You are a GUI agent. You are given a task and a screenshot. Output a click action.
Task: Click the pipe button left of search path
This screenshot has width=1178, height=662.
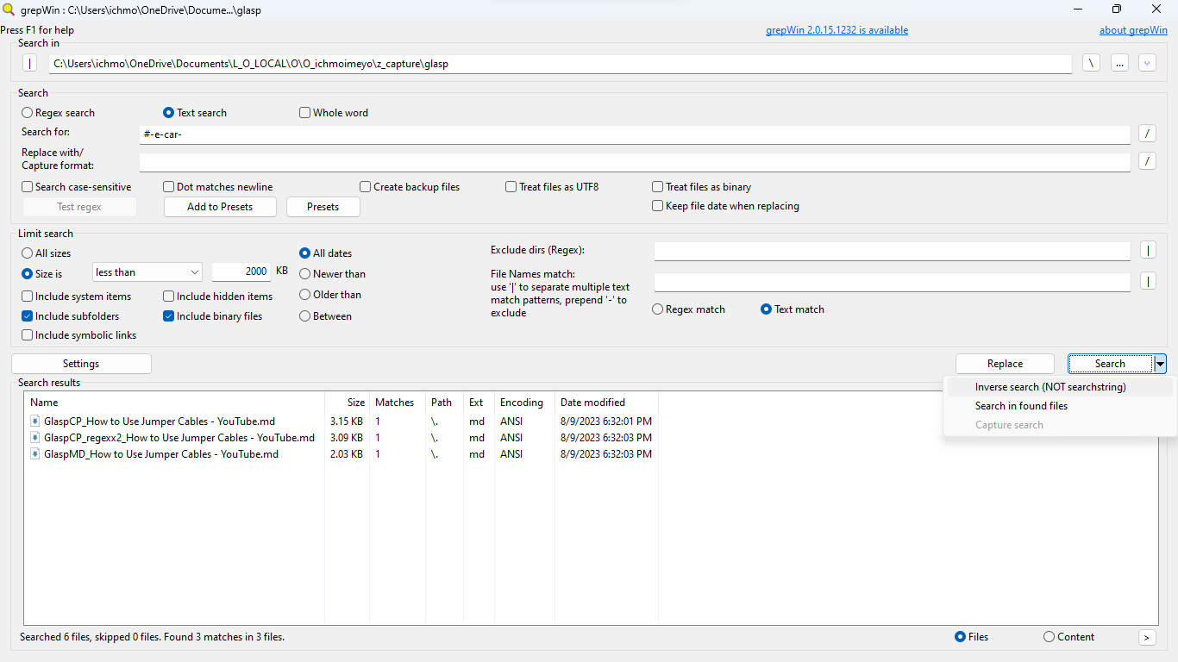30,63
